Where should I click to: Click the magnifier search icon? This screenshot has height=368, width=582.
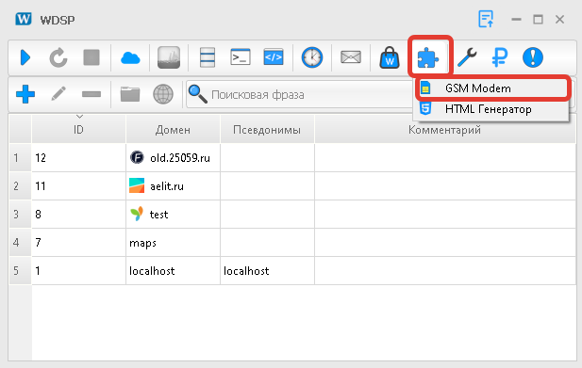click(x=197, y=94)
